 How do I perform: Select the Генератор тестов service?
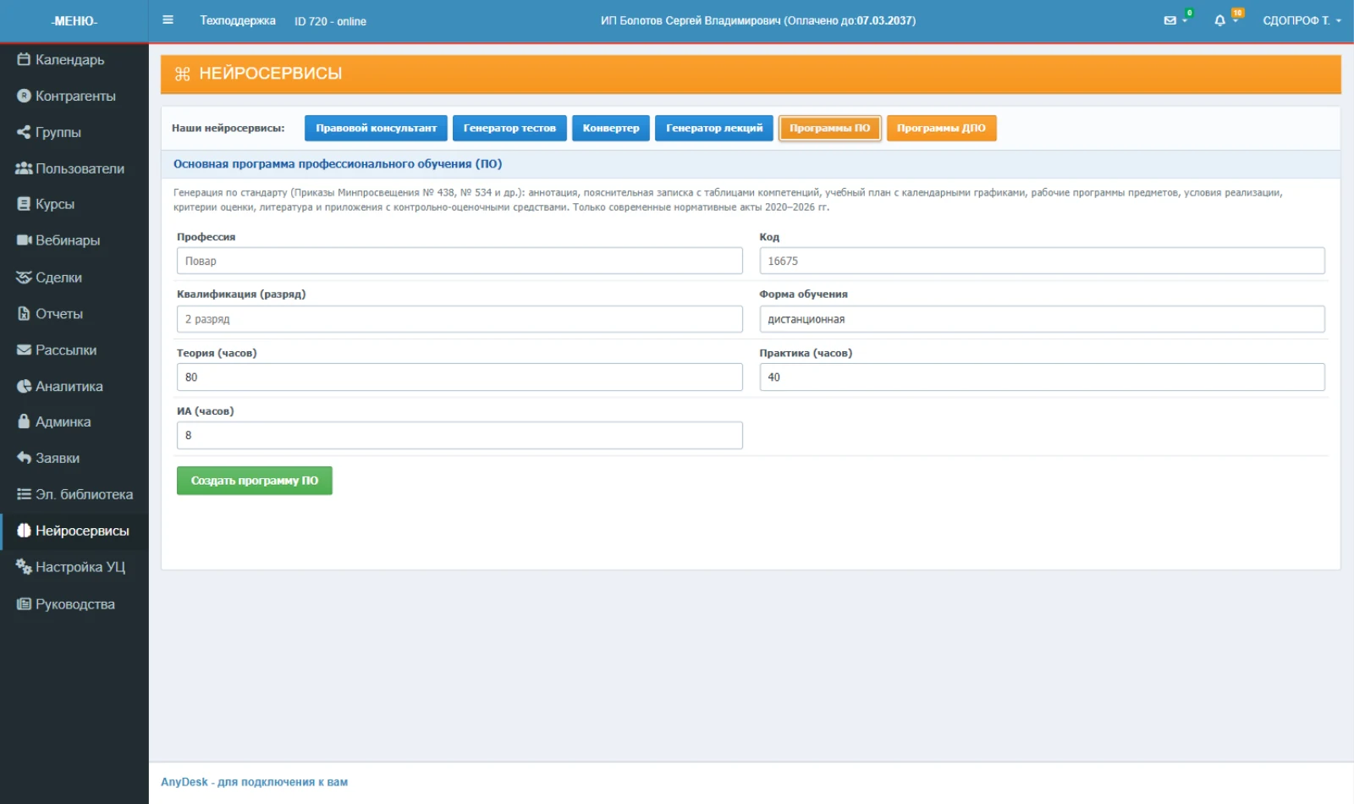pyautogui.click(x=509, y=128)
